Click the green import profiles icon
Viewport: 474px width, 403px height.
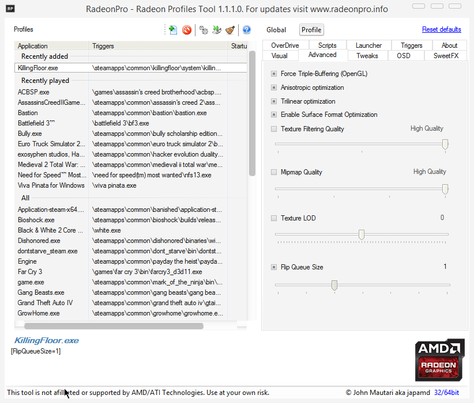coord(217,30)
